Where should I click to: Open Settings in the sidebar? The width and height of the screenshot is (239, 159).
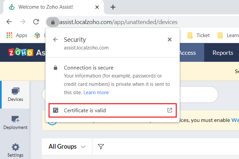(15, 150)
